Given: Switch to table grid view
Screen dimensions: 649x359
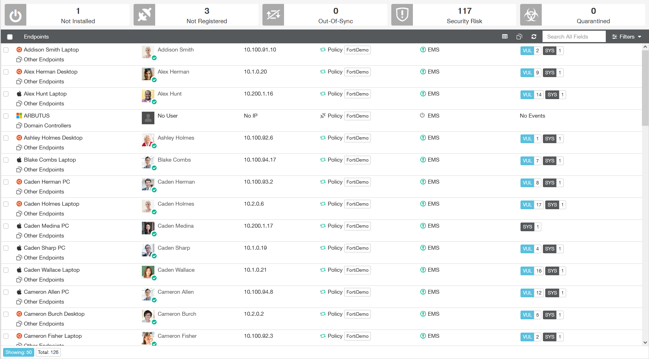Looking at the screenshot, I should [x=505, y=37].
